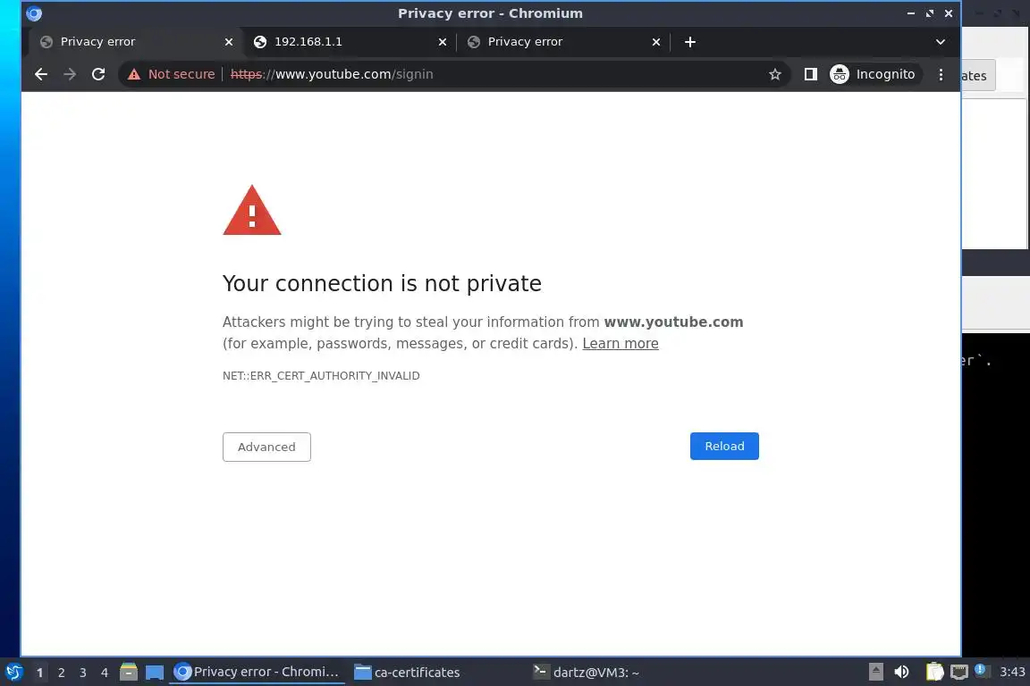1030x686 pixels.
Task: Click the Chromium window title bar icon
Action: [x=34, y=13]
